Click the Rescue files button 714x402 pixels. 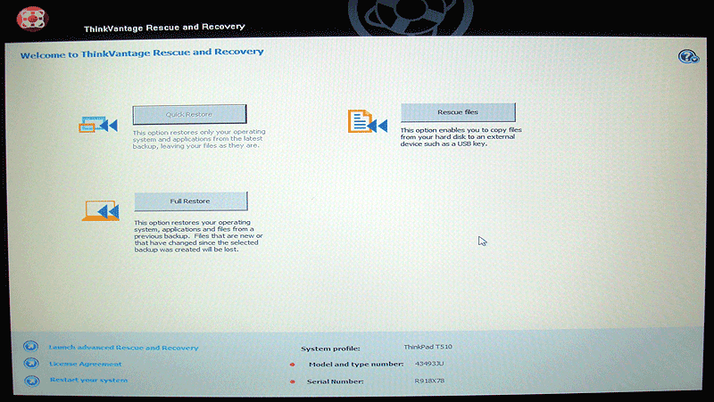point(458,112)
